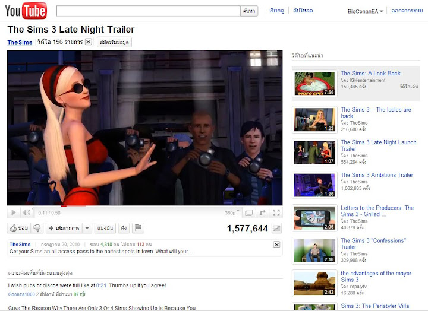
Task: Open The Sims: A Look Back title link
Action: 370,74
